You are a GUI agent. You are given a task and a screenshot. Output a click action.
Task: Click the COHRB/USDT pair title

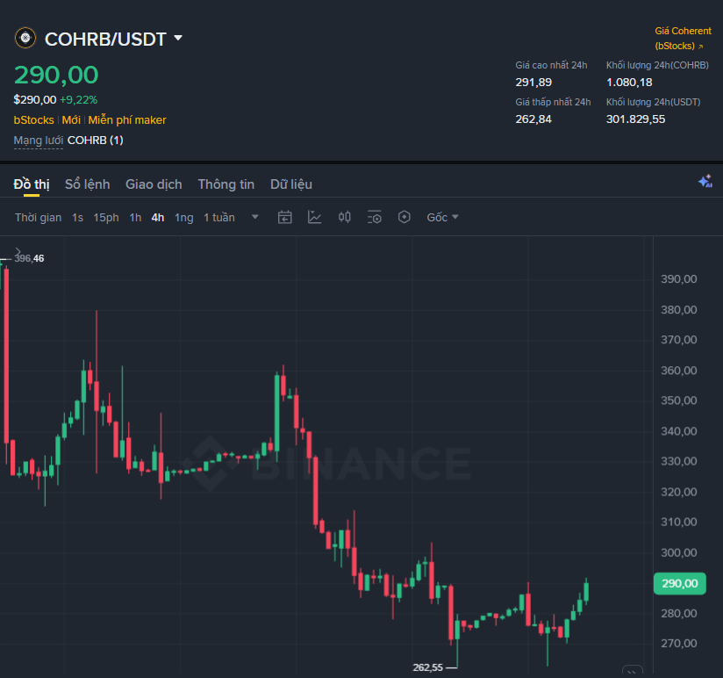point(105,40)
